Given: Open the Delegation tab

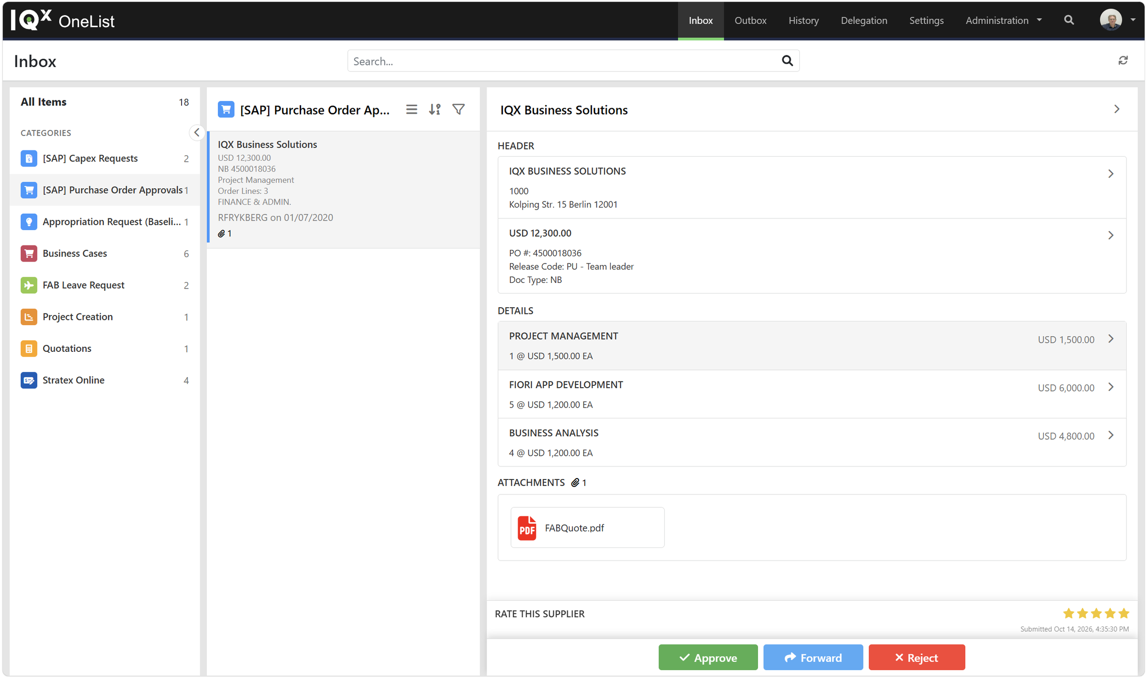Looking at the screenshot, I should (x=863, y=20).
